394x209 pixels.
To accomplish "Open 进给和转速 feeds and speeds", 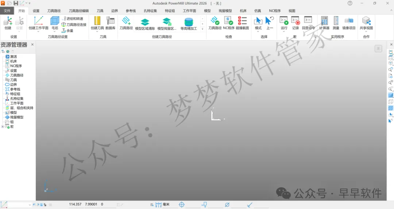I will click(x=73, y=19).
